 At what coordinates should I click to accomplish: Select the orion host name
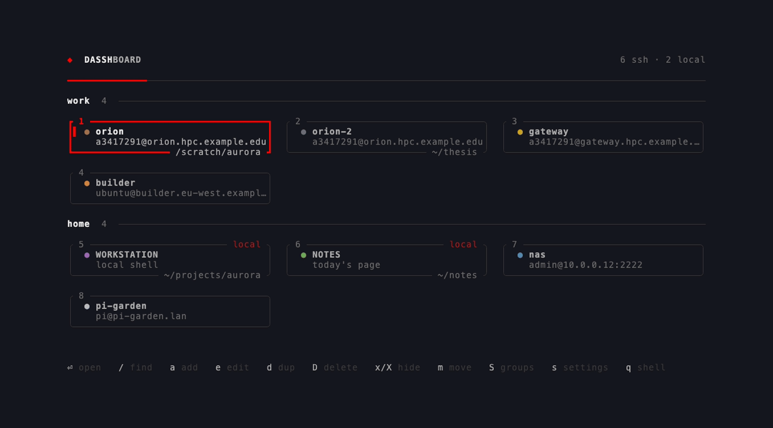click(x=110, y=132)
